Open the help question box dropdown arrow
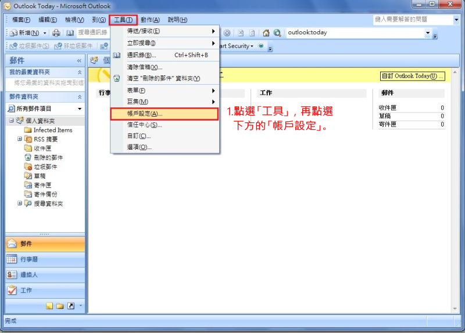Screen dimensions: 465x333 coord(456,20)
